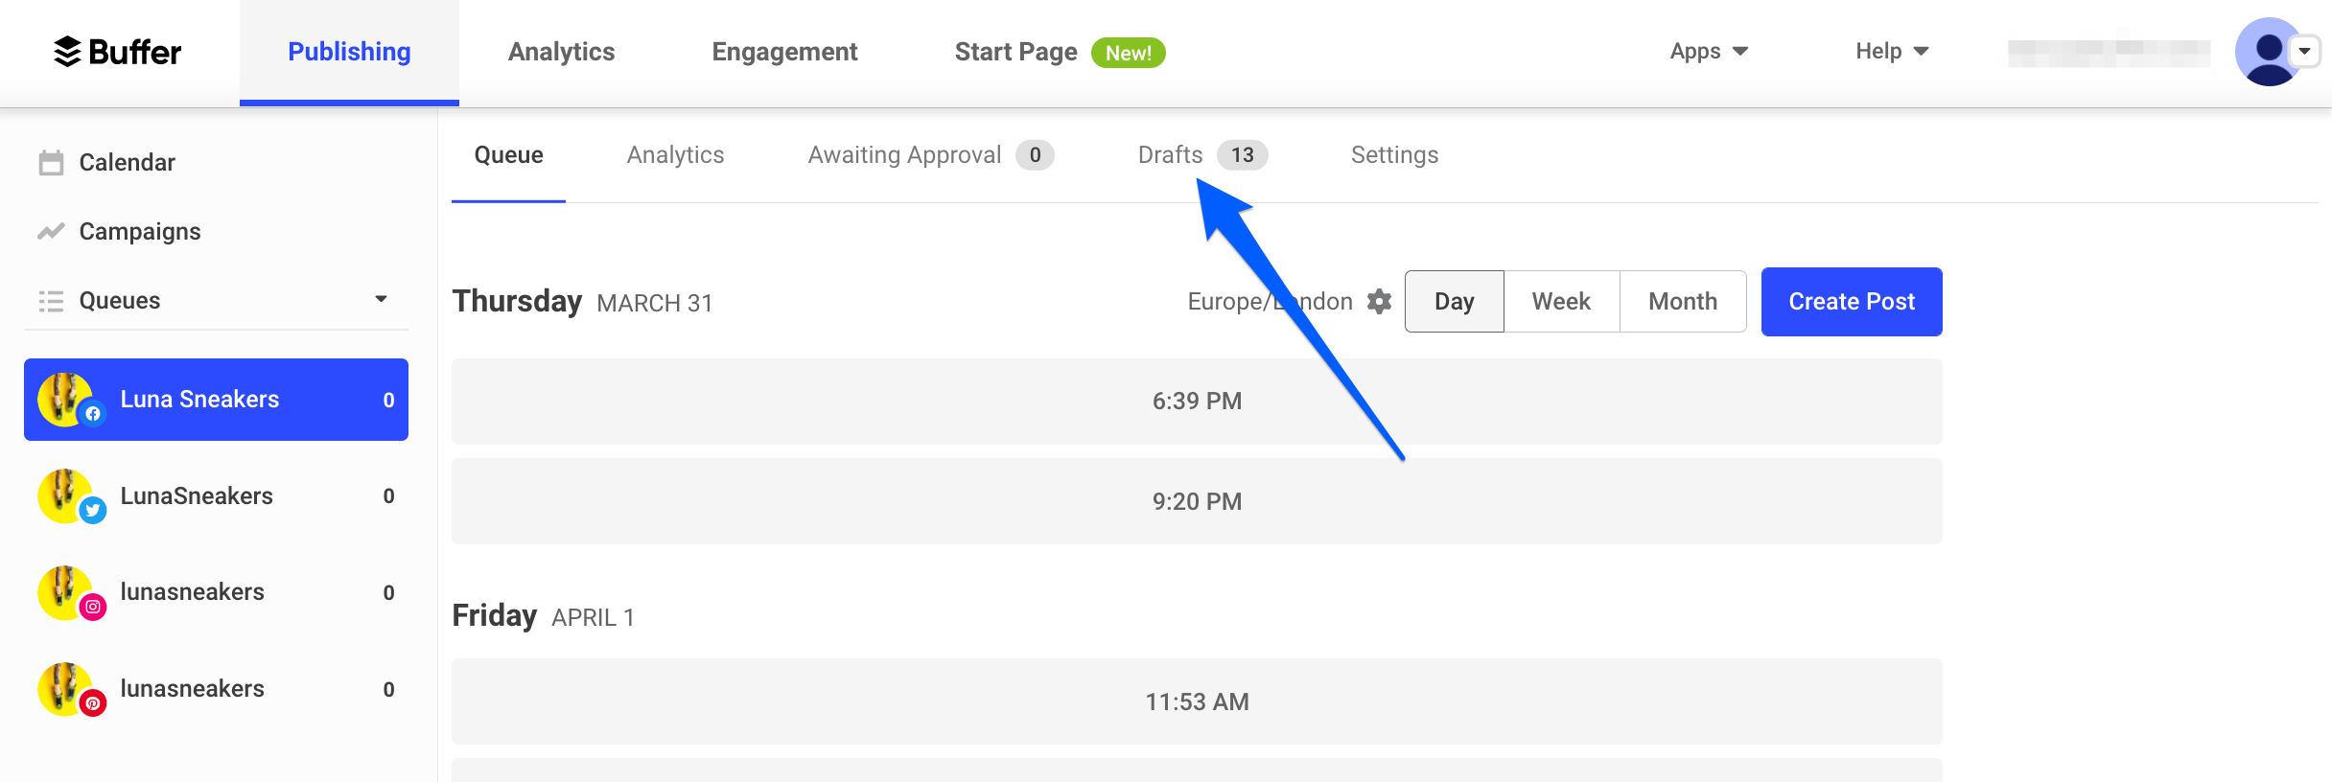The height and width of the screenshot is (782, 2332).
Task: Click the lunasneakers Instagram avatar
Action: coord(65,593)
